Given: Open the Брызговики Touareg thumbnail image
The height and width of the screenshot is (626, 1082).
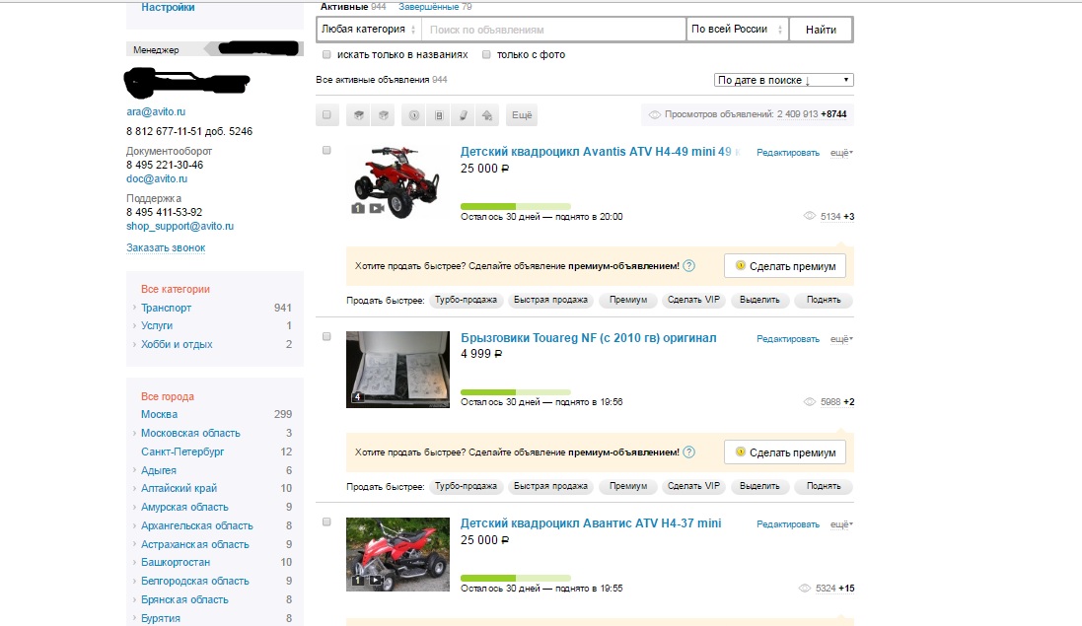Looking at the screenshot, I should click(397, 370).
